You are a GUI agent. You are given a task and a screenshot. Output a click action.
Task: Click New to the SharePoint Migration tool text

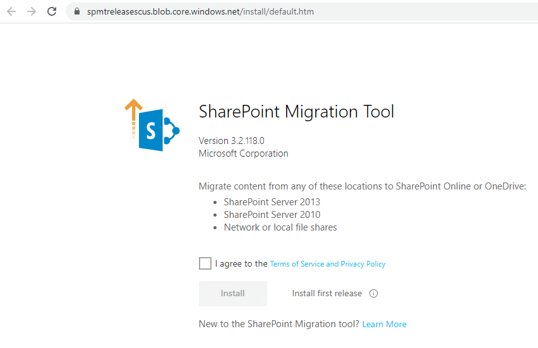pyautogui.click(x=279, y=324)
